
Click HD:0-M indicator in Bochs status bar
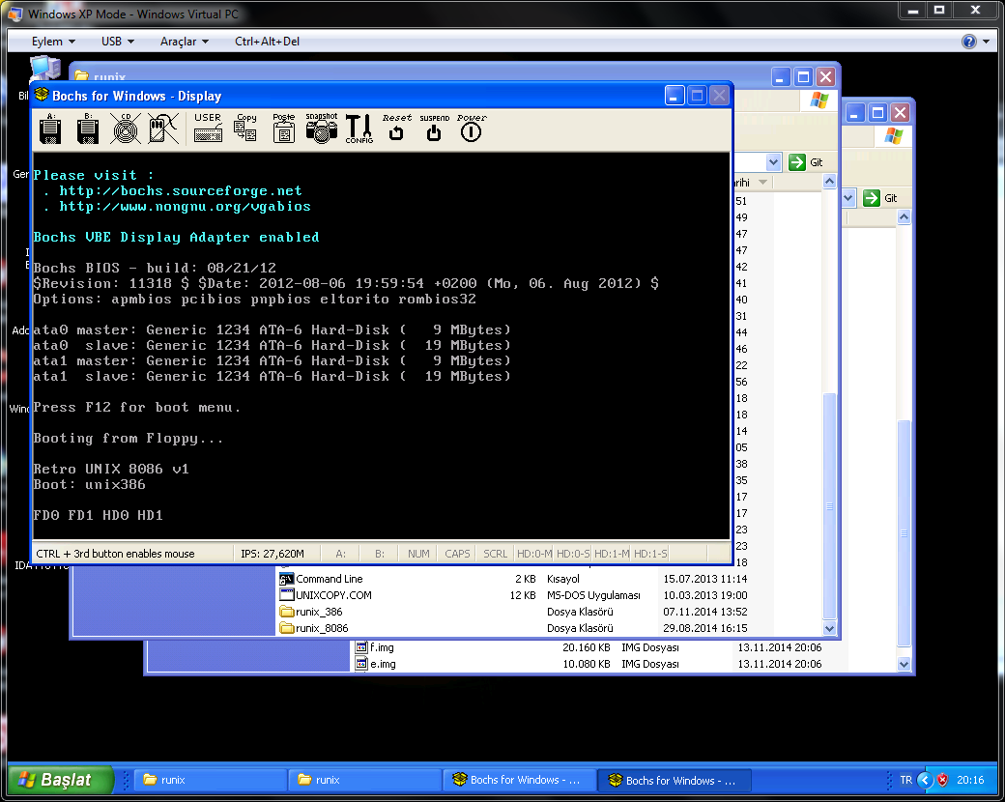[x=534, y=554]
